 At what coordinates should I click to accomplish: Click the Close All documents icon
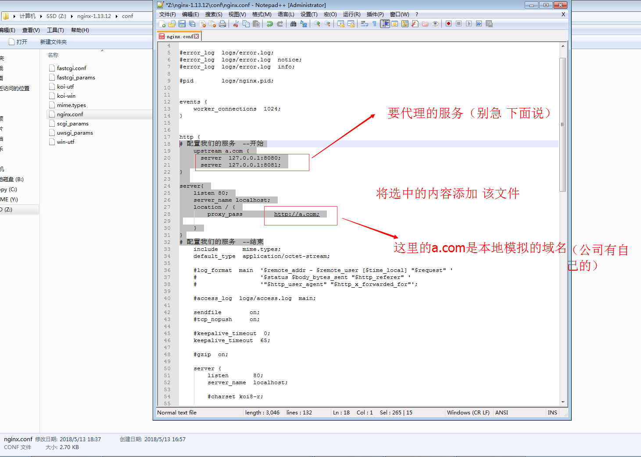click(212, 24)
